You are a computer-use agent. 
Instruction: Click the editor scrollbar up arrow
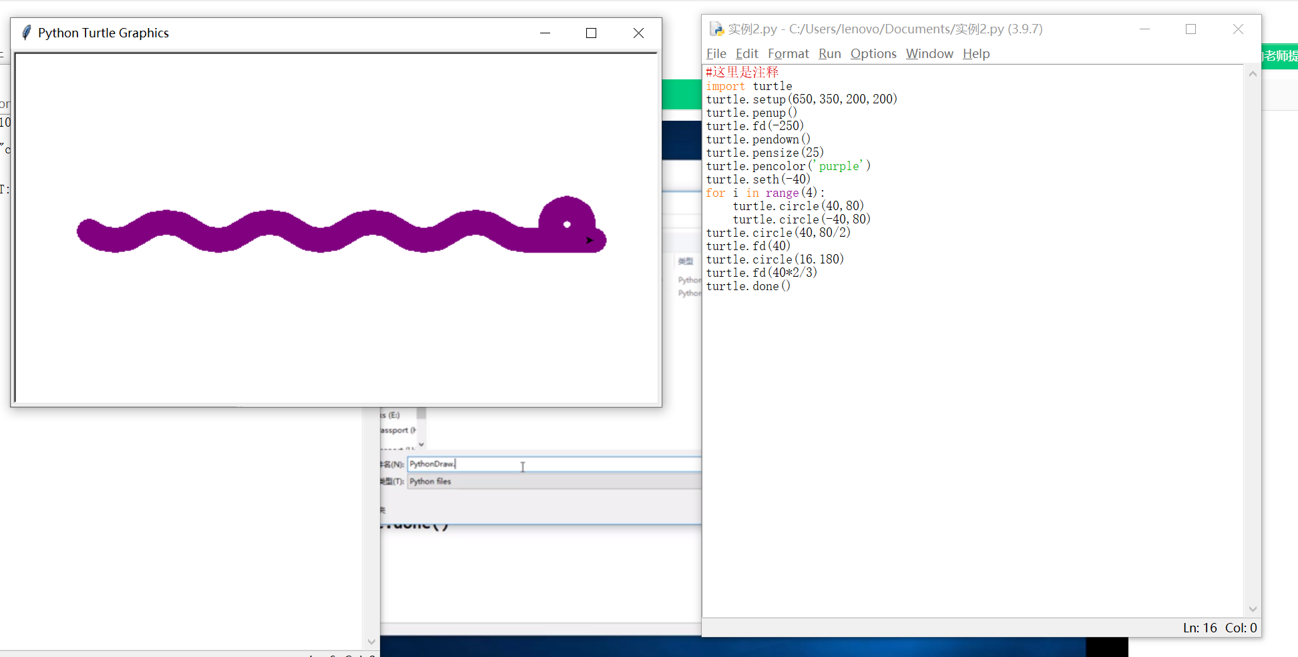(x=1253, y=74)
